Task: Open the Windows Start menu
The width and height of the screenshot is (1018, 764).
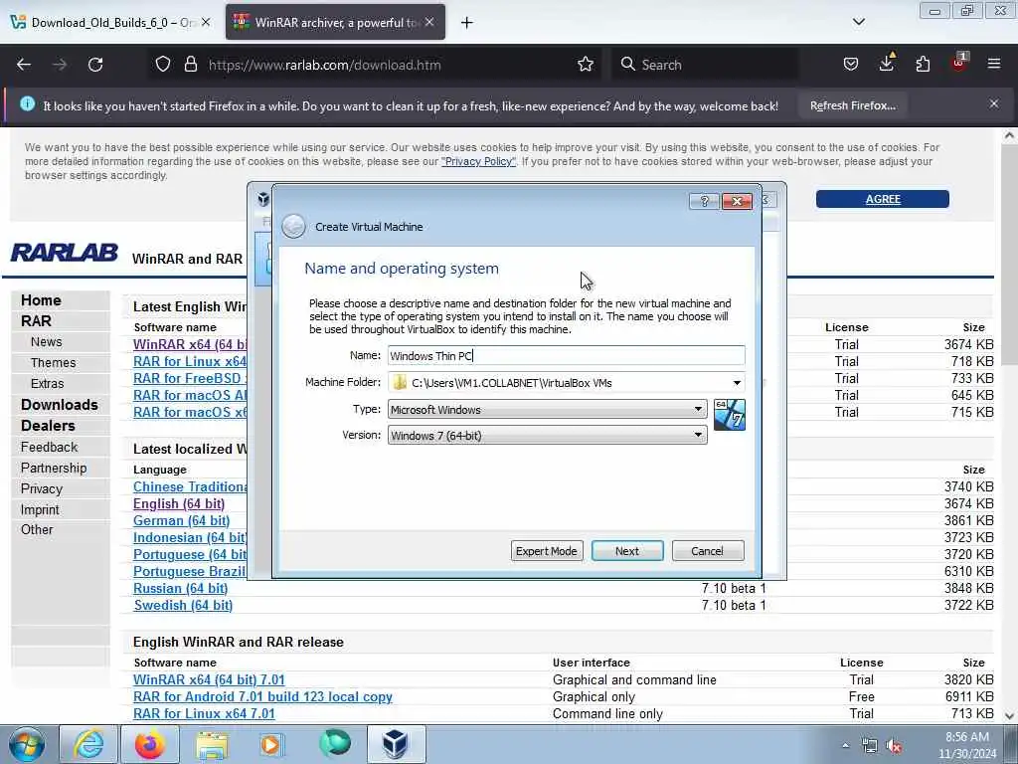Action: 27,744
